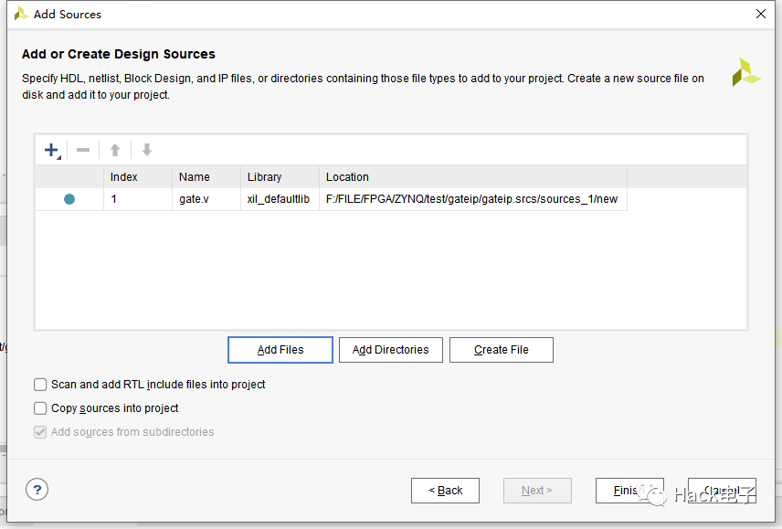Enable Copy sources into project
This screenshot has width=782, height=529.
point(40,408)
